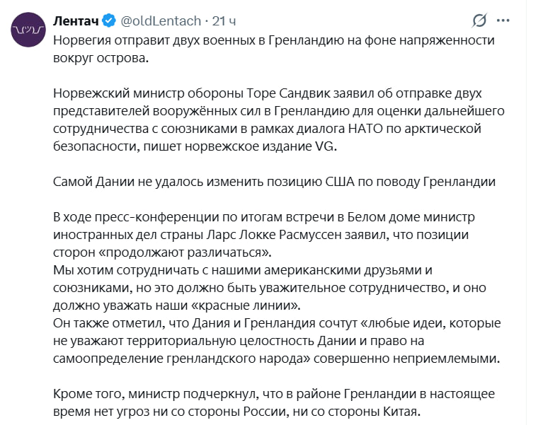Click the blue verified badge
543x425 pixels.
pos(109,20)
